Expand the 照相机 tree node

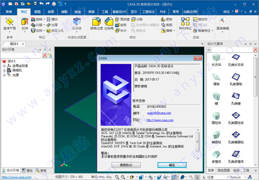tap(4, 70)
